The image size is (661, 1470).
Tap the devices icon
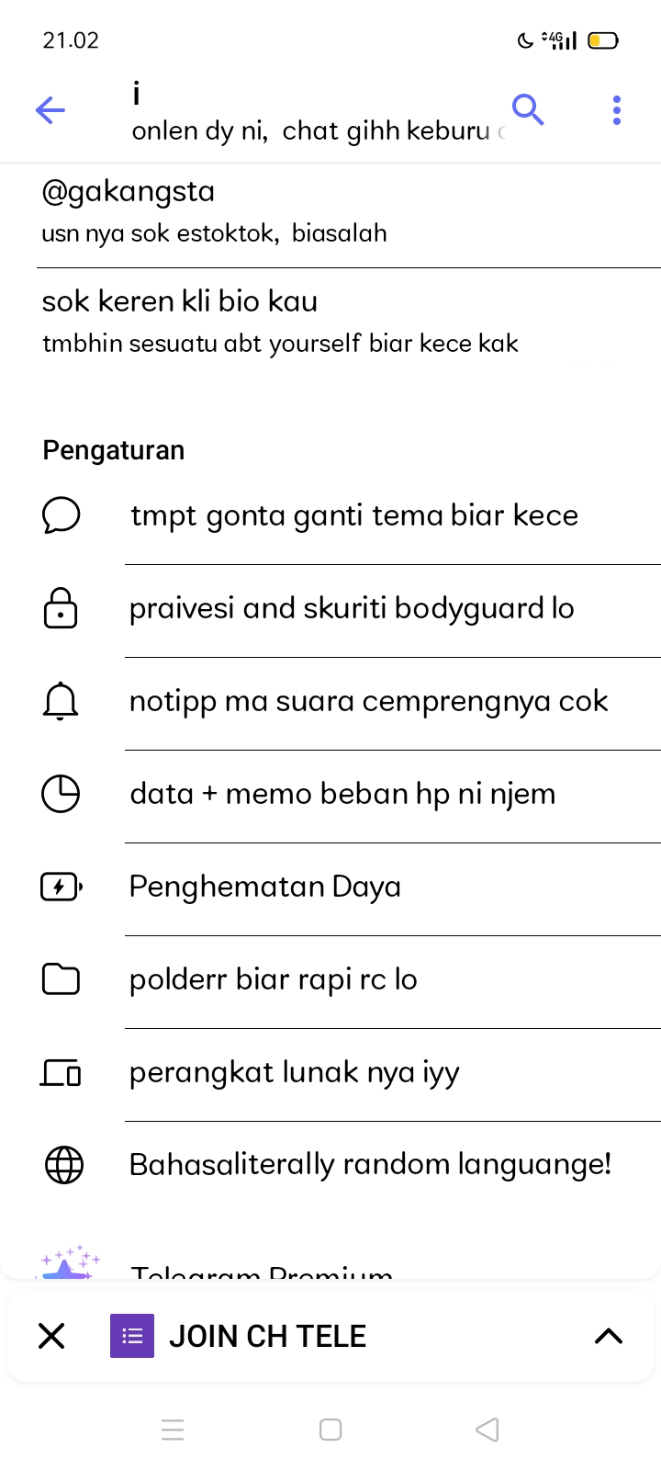click(x=61, y=1072)
